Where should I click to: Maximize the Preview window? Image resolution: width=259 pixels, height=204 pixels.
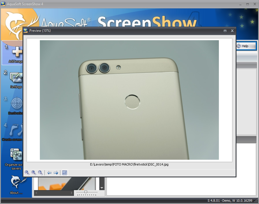(x=225, y=31)
